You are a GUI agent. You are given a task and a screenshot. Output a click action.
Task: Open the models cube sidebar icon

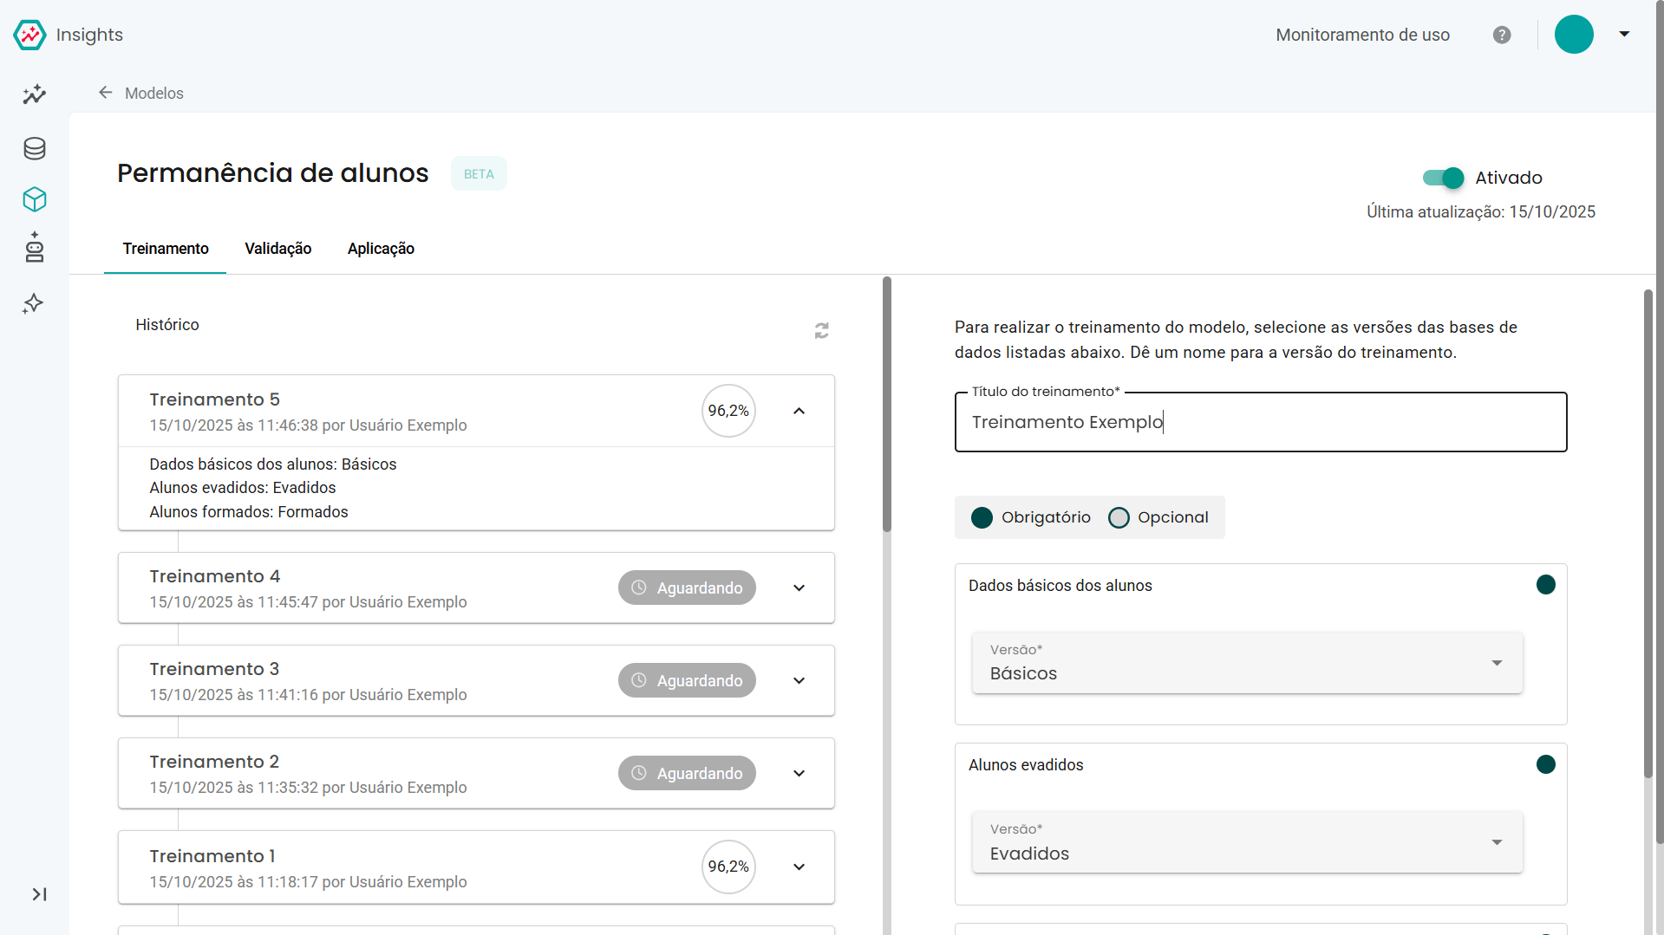click(x=34, y=200)
